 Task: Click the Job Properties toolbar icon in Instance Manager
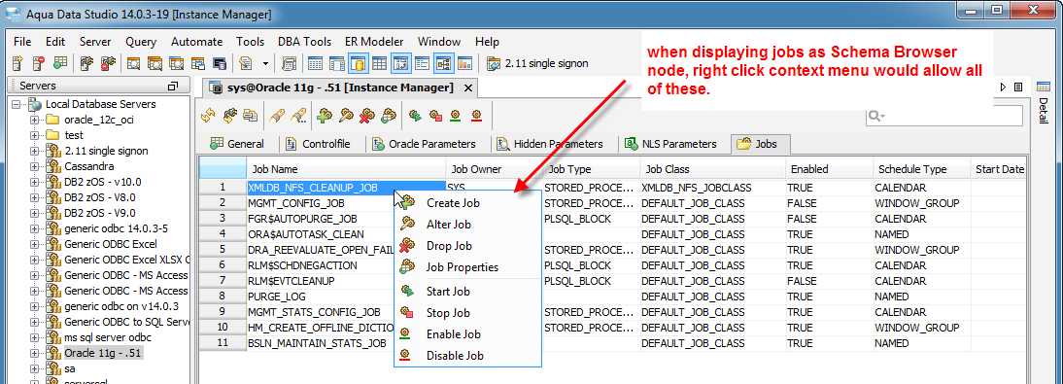389,116
